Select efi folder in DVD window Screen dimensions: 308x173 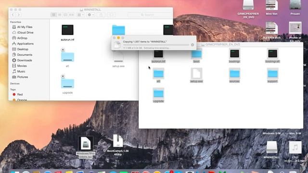pos(158,74)
